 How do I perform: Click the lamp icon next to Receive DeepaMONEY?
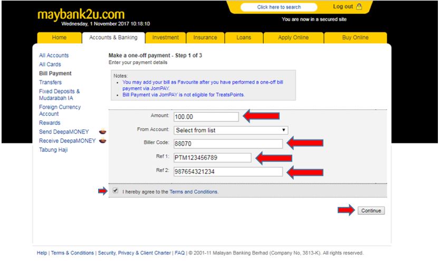click(x=103, y=141)
